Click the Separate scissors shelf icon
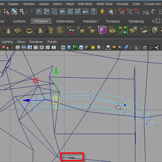 [123, 30]
